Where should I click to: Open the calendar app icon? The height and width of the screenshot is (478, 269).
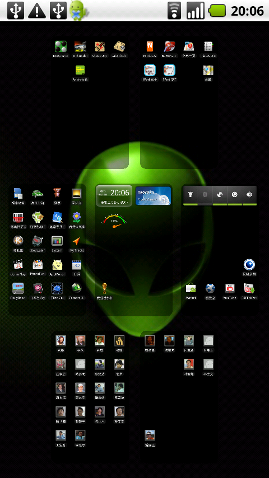point(77,264)
